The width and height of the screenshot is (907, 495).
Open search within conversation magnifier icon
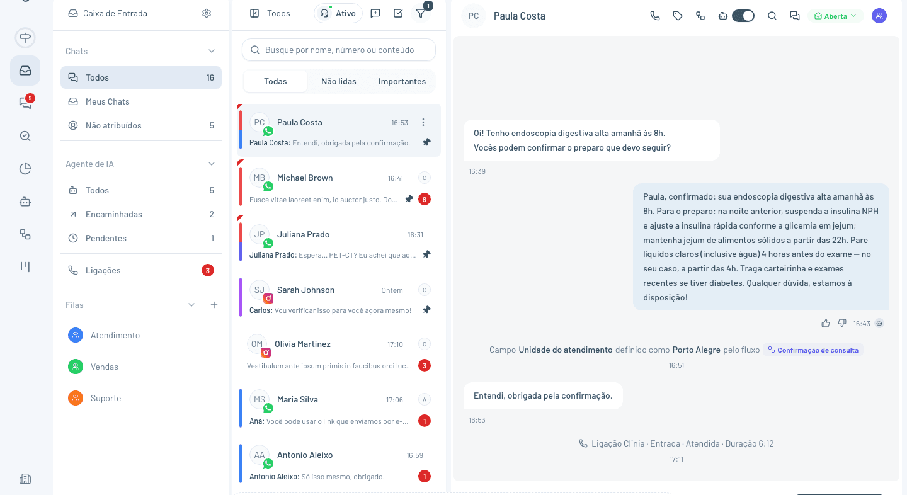pyautogui.click(x=772, y=16)
